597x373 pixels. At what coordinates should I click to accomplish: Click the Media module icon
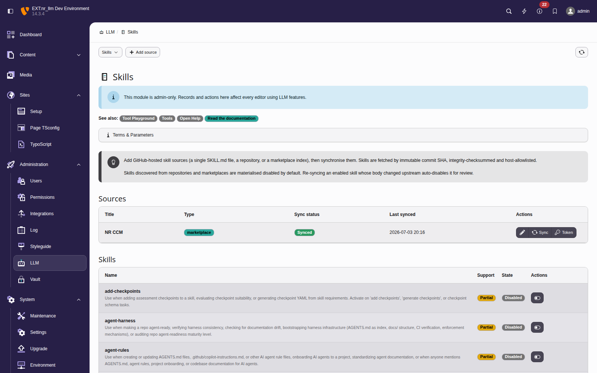(11, 75)
